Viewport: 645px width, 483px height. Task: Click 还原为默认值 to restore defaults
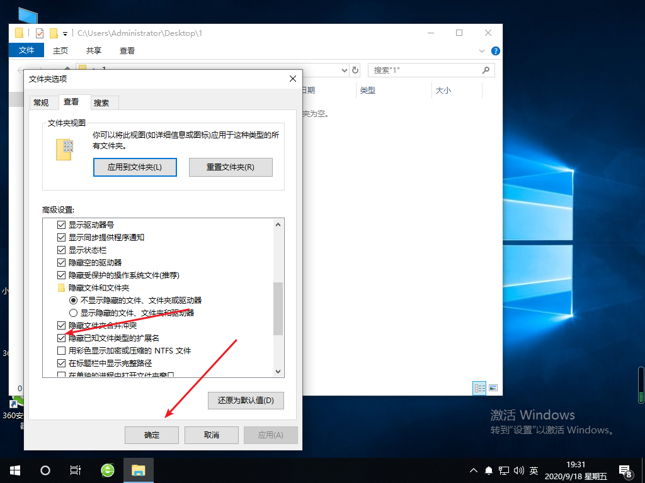246,401
